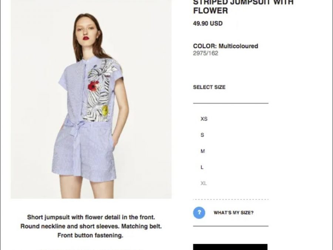Click the red flower on the jumpsuit
The image size is (333, 250).
pyautogui.click(x=93, y=86)
